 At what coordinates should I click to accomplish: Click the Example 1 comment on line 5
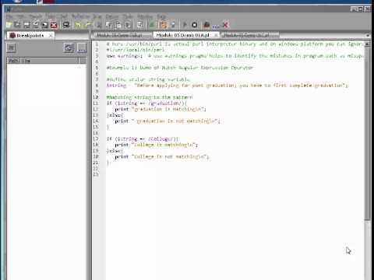click(180, 68)
